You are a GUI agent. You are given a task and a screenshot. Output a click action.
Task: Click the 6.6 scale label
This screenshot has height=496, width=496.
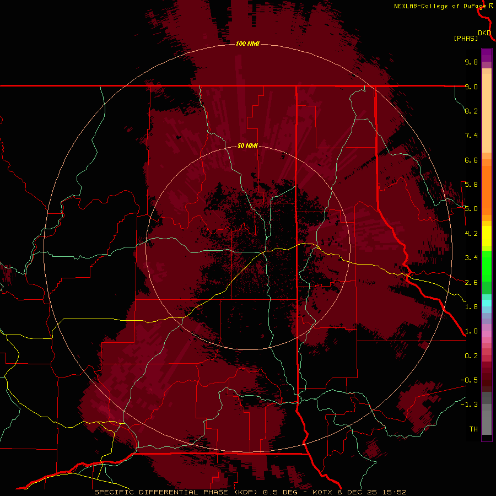[x=471, y=160]
